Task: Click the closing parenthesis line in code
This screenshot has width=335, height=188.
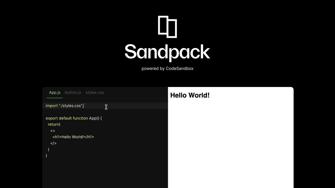Action: [49, 149]
